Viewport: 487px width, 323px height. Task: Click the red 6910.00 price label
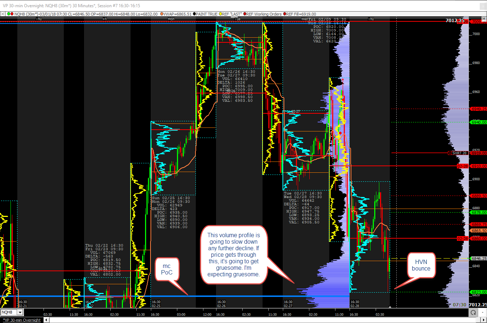click(x=478, y=166)
